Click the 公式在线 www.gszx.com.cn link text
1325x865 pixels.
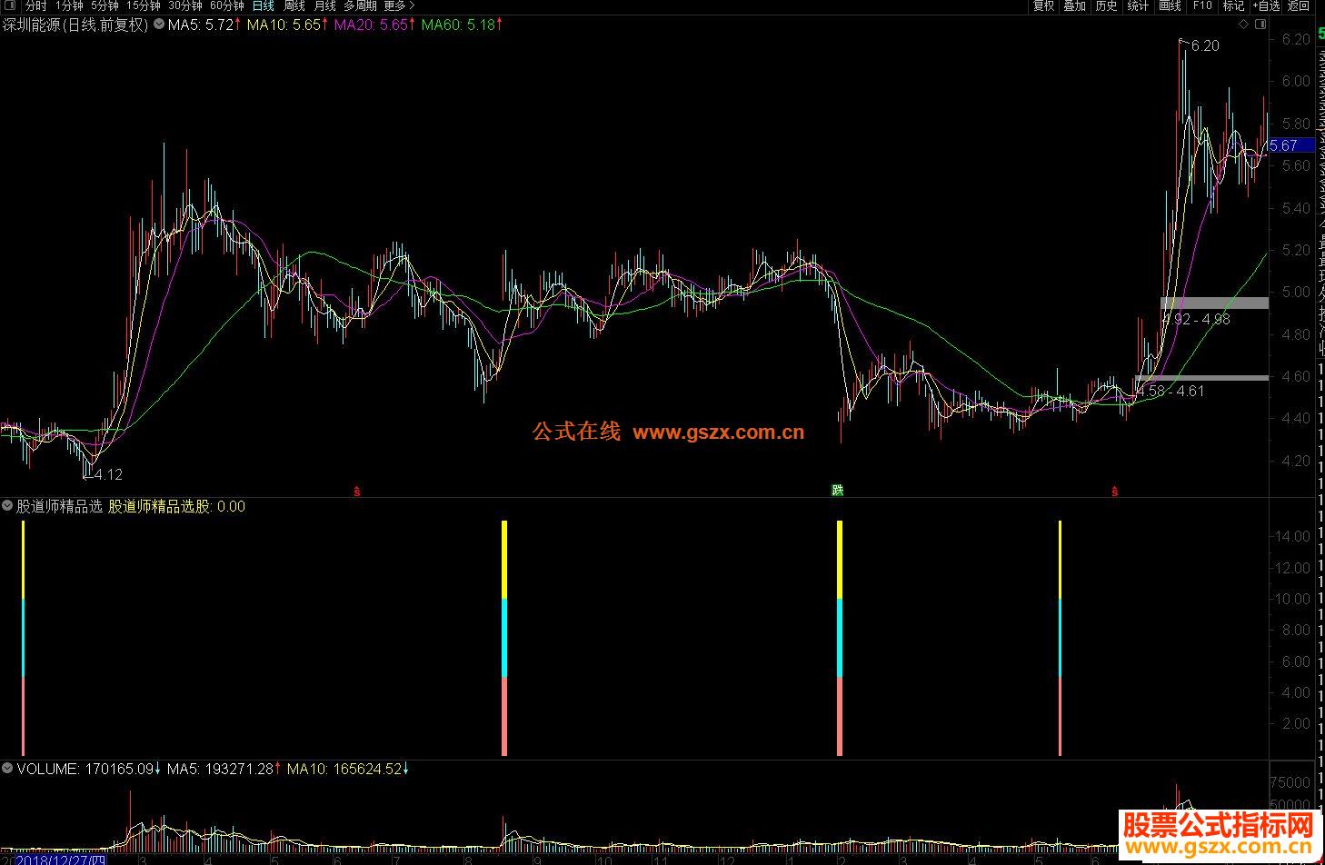click(668, 432)
